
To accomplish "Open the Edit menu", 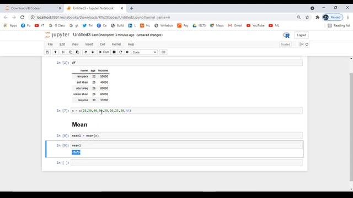I will 62,44.
